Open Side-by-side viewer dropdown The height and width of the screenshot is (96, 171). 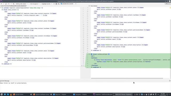pos(21,4)
